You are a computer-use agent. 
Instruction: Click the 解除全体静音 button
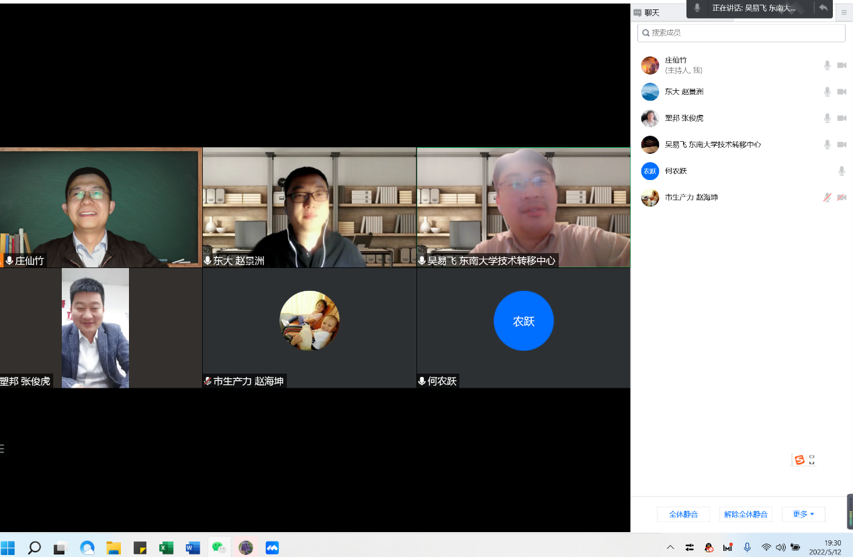[746, 515]
